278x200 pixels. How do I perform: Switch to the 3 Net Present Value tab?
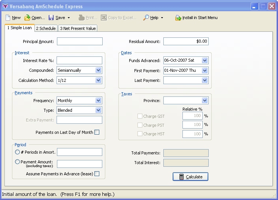[78, 28]
